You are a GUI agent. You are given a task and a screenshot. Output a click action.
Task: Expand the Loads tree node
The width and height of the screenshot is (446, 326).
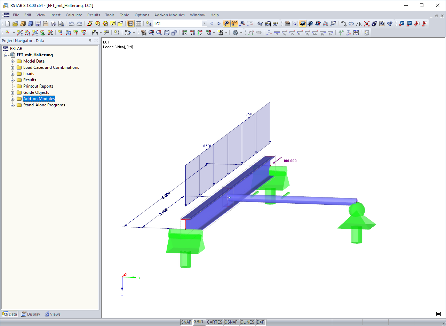(x=13, y=74)
